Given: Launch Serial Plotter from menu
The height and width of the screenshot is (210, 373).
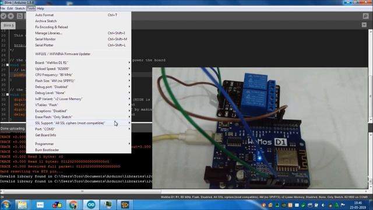Looking at the screenshot, I should click(x=79, y=45).
